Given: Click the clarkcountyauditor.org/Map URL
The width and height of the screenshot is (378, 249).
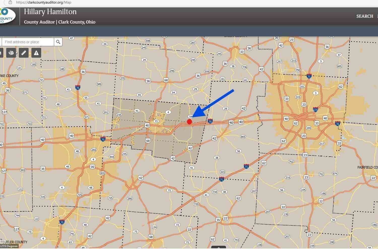Looking at the screenshot, I should pos(44,2).
